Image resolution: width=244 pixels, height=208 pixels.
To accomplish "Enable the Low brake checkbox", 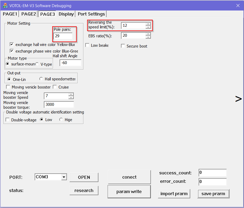I will tap(87, 45).
